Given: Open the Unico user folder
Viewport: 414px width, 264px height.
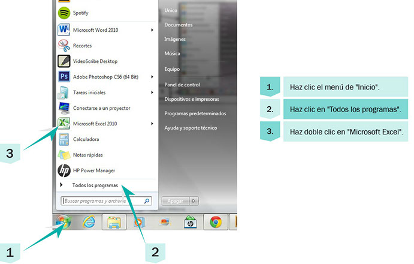Looking at the screenshot, I should pos(171,11).
